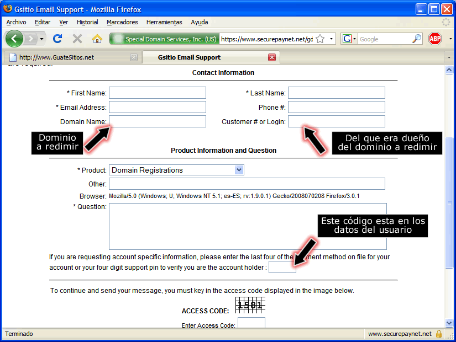Image resolution: width=456 pixels, height=342 pixels.
Task: Open the Ayuda menu
Action: [200, 22]
